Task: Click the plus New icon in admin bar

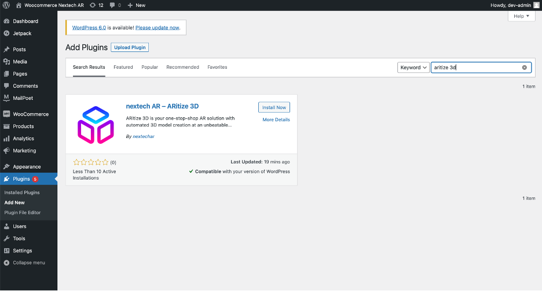Action: pyautogui.click(x=130, y=5)
